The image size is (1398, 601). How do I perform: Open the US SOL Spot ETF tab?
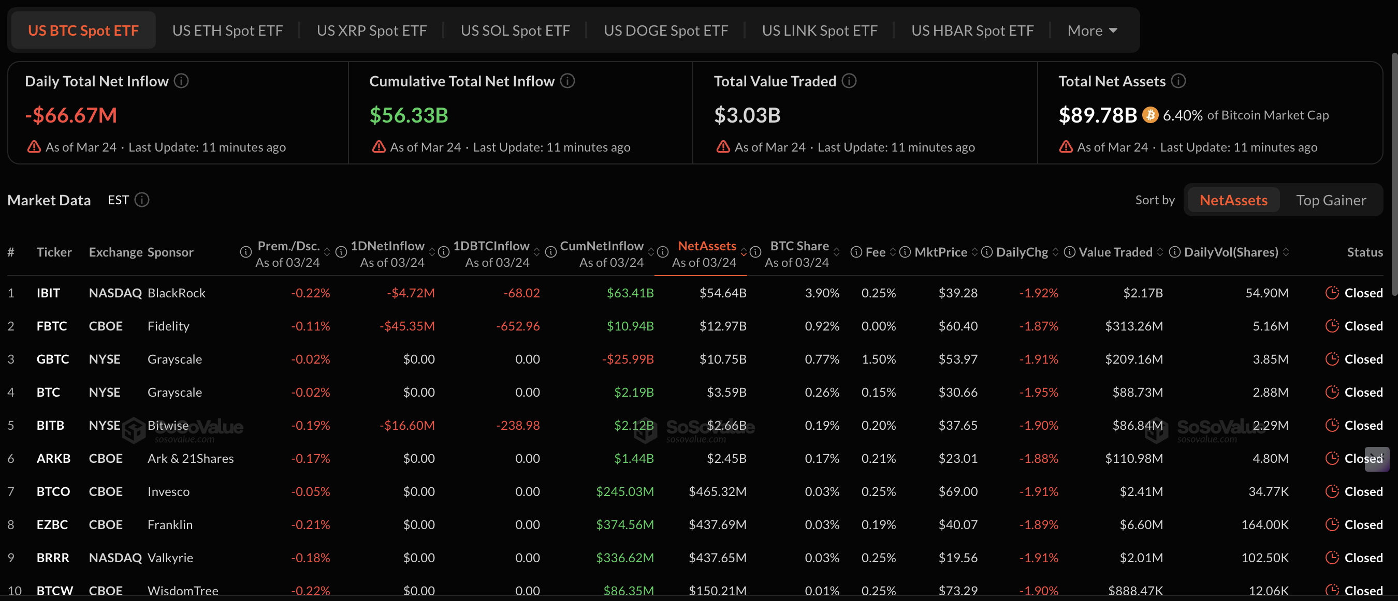coord(515,31)
